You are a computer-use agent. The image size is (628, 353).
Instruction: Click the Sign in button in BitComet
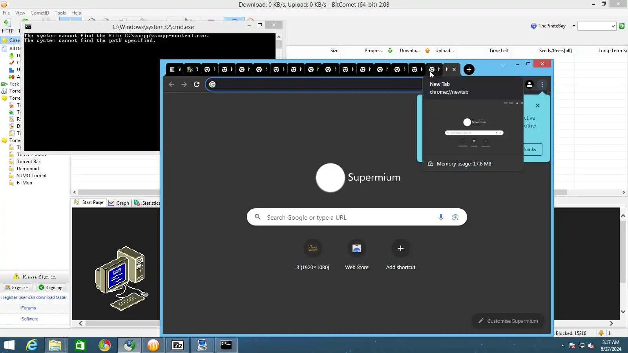pos(17,287)
